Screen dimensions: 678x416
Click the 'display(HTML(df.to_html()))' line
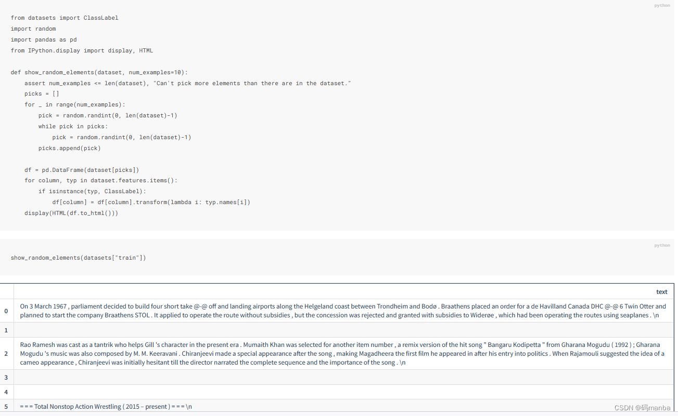point(71,213)
